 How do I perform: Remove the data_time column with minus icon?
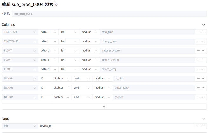[x=198, y=32]
